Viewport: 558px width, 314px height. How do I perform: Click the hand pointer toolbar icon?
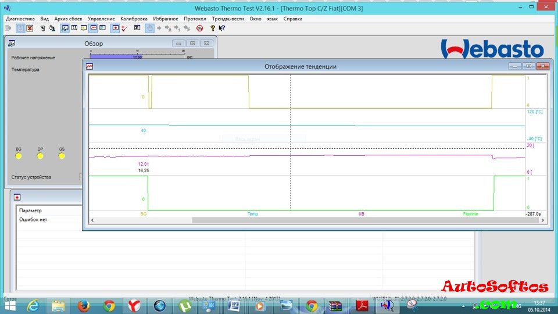pyautogui.click(x=150, y=28)
